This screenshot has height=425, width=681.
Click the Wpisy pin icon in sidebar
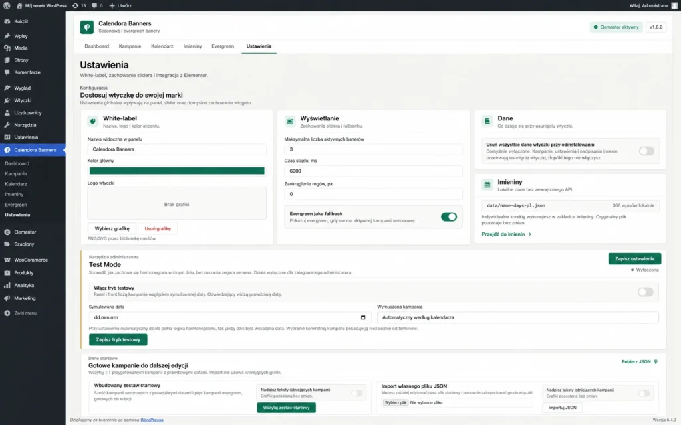[7, 36]
